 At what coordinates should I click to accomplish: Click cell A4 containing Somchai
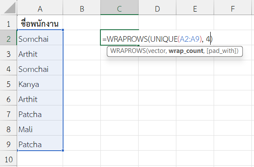pyautogui.click(x=40, y=68)
